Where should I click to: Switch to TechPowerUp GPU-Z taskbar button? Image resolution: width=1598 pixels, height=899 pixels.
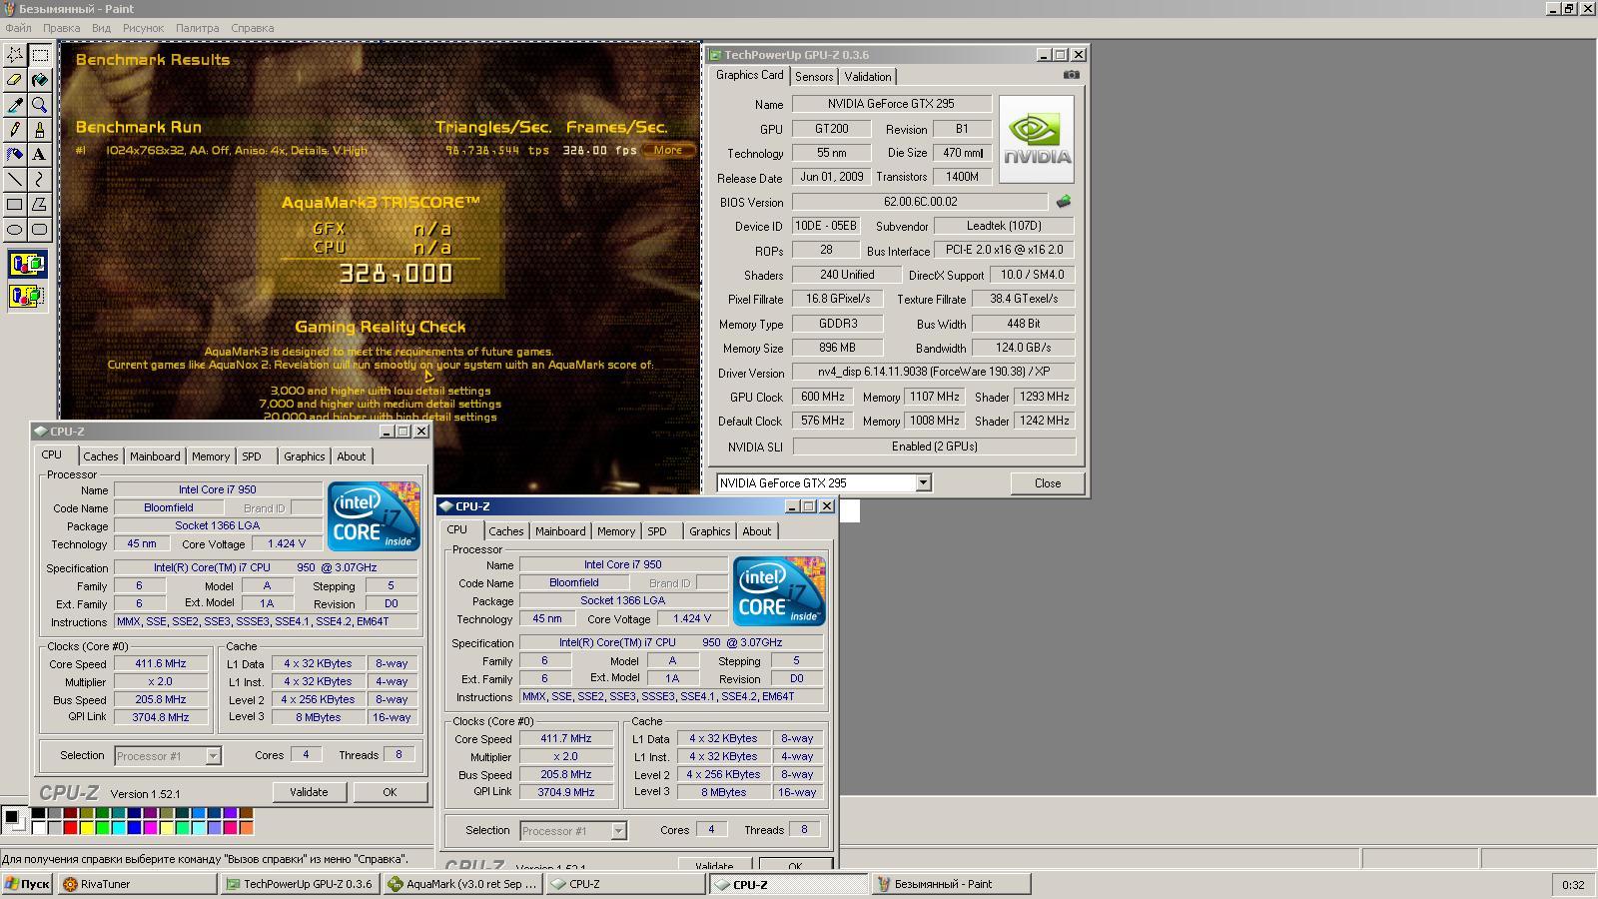point(300,884)
